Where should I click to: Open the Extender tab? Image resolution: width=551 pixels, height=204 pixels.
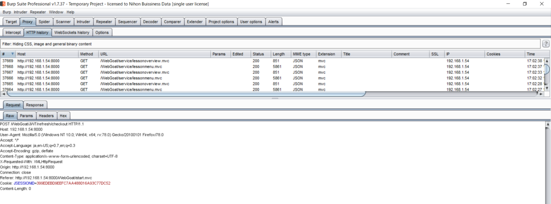click(195, 22)
